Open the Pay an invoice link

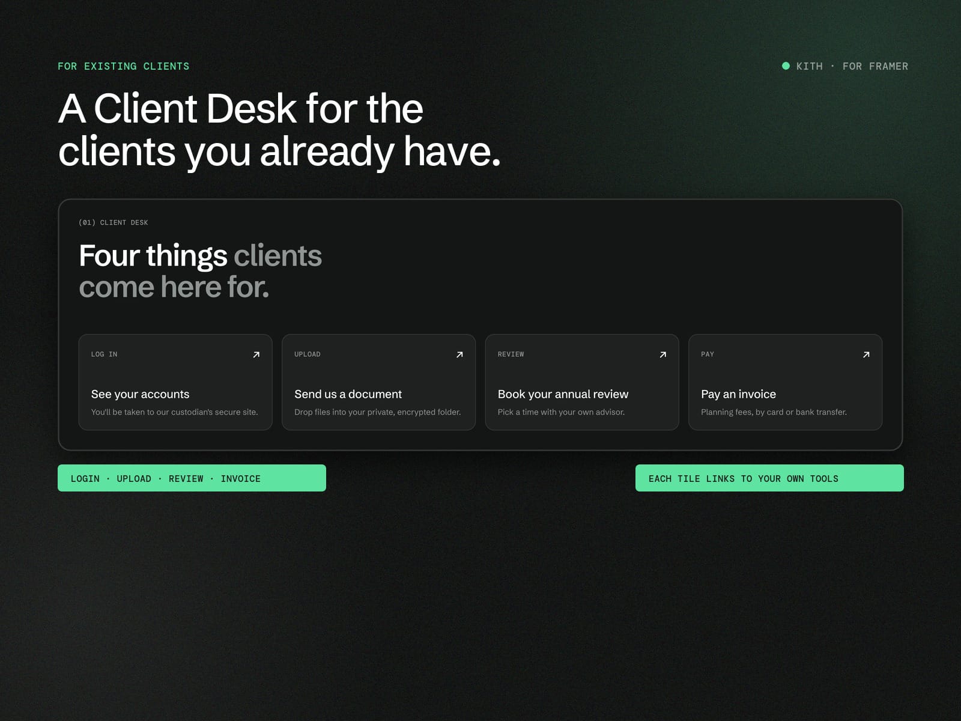click(785, 382)
